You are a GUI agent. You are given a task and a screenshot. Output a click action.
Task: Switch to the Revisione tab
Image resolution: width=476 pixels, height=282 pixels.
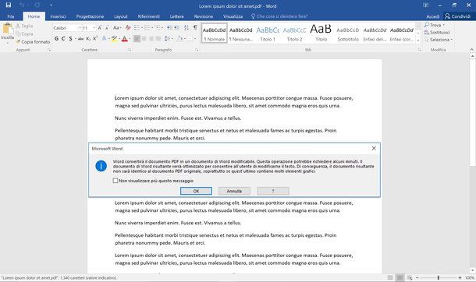(204, 16)
